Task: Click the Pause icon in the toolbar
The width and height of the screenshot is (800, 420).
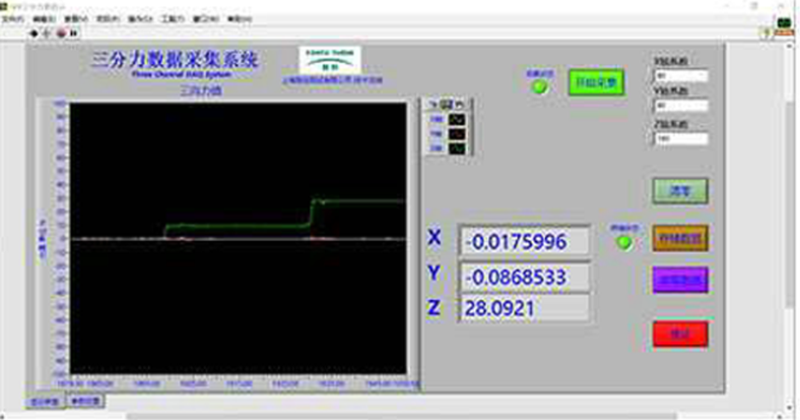Action: coord(75,31)
